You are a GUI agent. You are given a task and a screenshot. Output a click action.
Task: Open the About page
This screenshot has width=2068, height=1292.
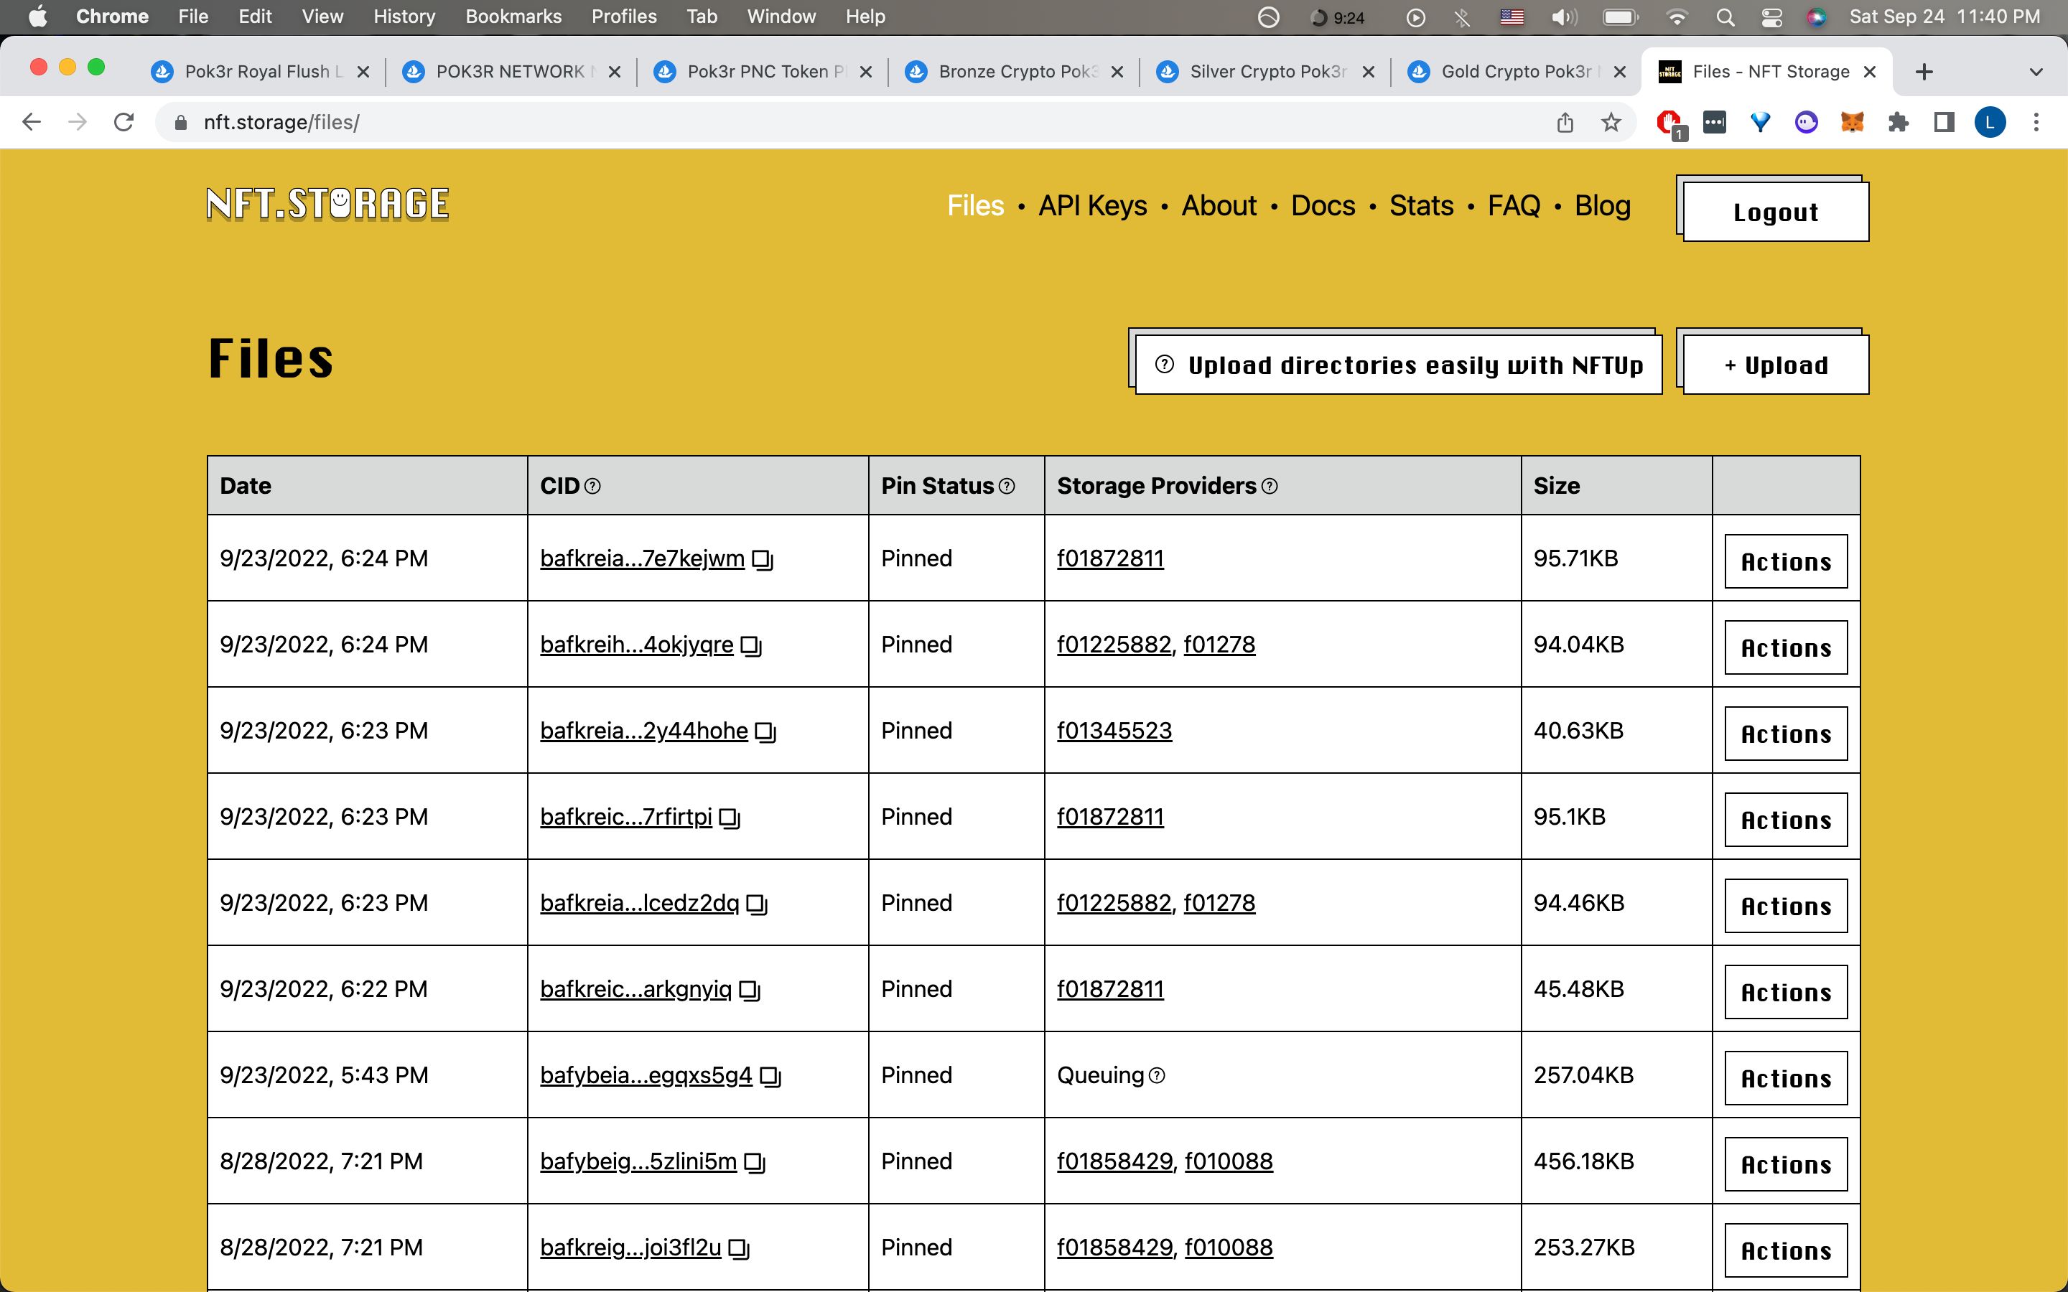click(1219, 206)
